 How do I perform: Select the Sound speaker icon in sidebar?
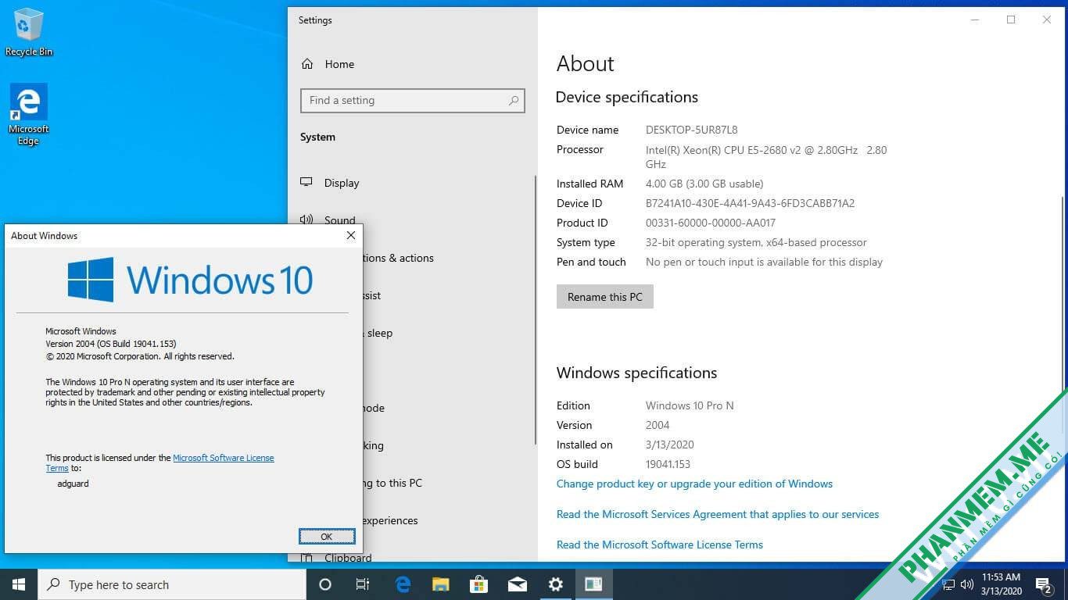(306, 220)
